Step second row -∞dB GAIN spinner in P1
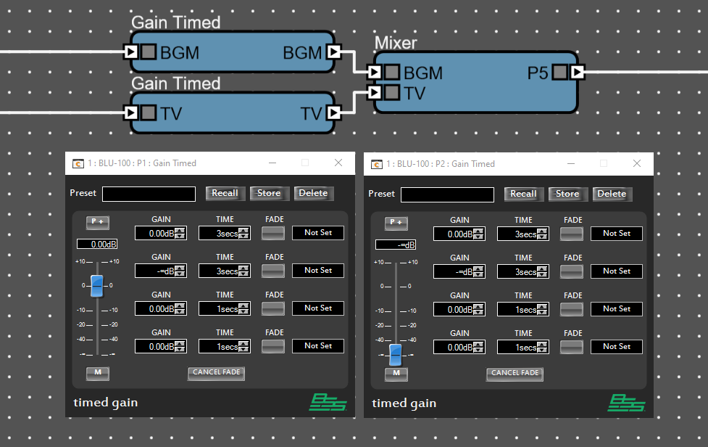 point(180,271)
